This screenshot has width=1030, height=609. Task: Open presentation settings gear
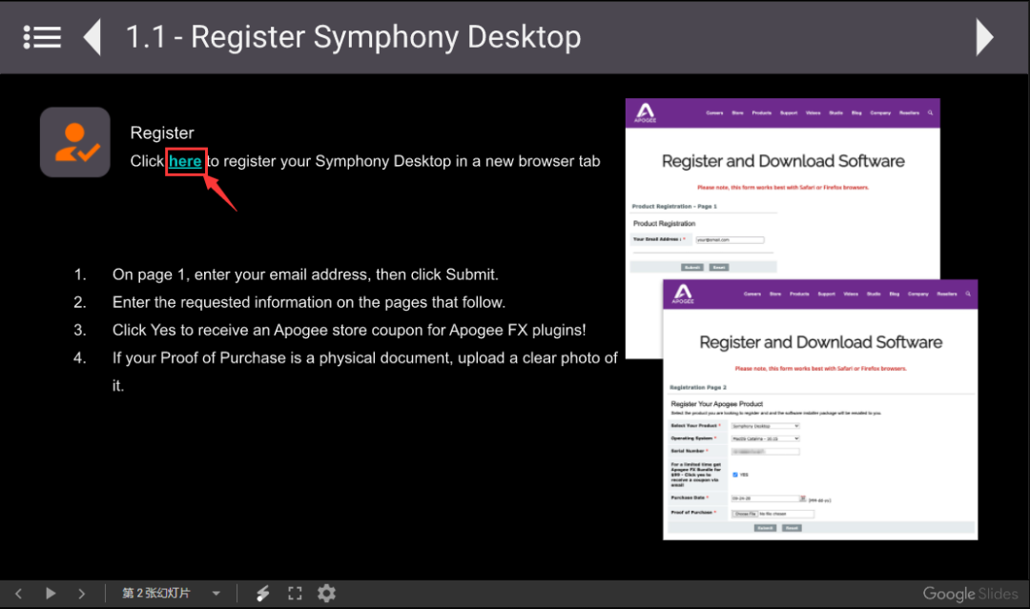coord(326,593)
